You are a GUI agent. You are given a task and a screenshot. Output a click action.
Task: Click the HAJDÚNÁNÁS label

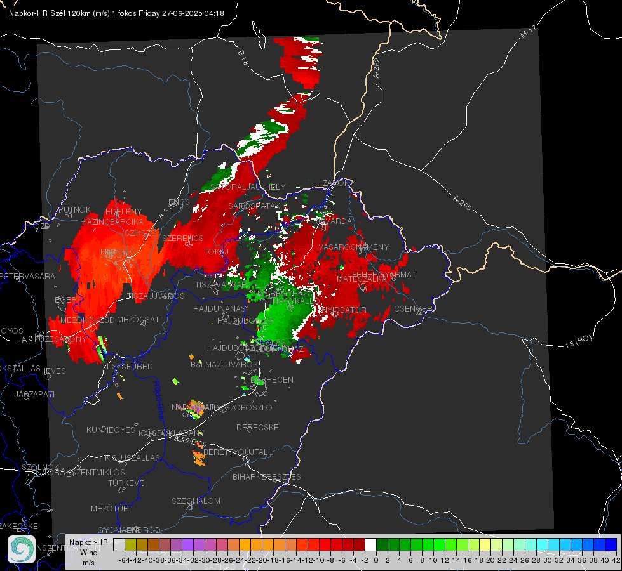click(x=219, y=308)
